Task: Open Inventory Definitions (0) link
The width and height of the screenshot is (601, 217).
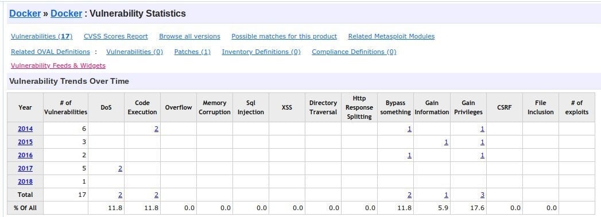Action: pos(261,52)
